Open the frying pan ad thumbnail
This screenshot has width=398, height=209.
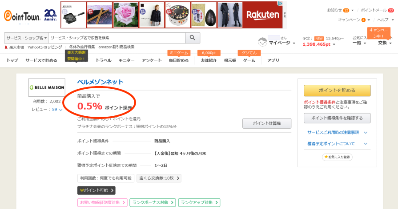73,15
